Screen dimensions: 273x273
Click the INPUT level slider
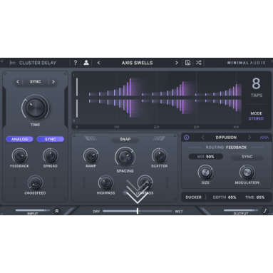tap(33, 210)
